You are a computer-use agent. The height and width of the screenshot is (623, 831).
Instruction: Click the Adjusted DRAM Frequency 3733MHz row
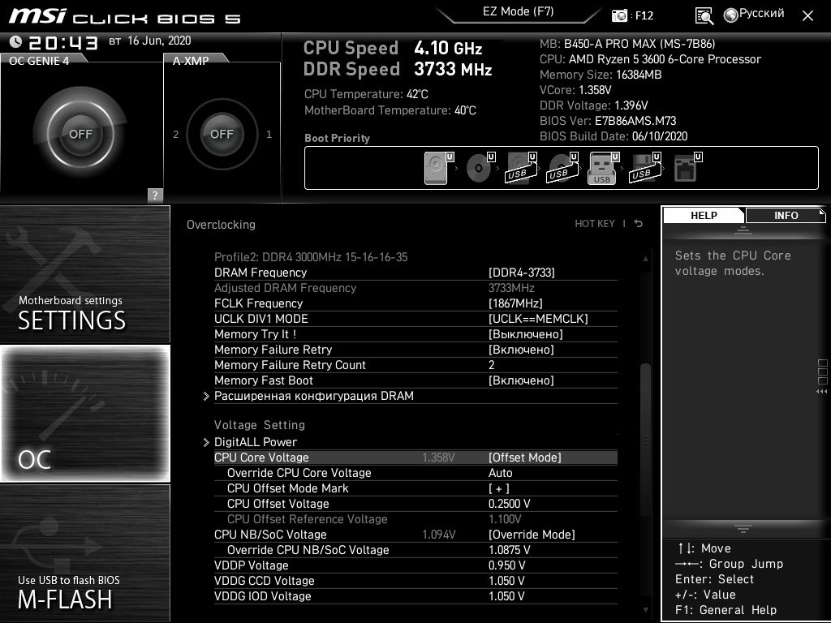point(415,288)
